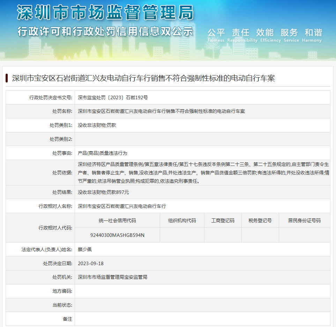Click the 责任 Responsibility slogan text

[x=242, y=35]
